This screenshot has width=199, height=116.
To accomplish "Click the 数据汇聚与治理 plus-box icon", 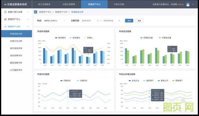I will click(x=5, y=12).
